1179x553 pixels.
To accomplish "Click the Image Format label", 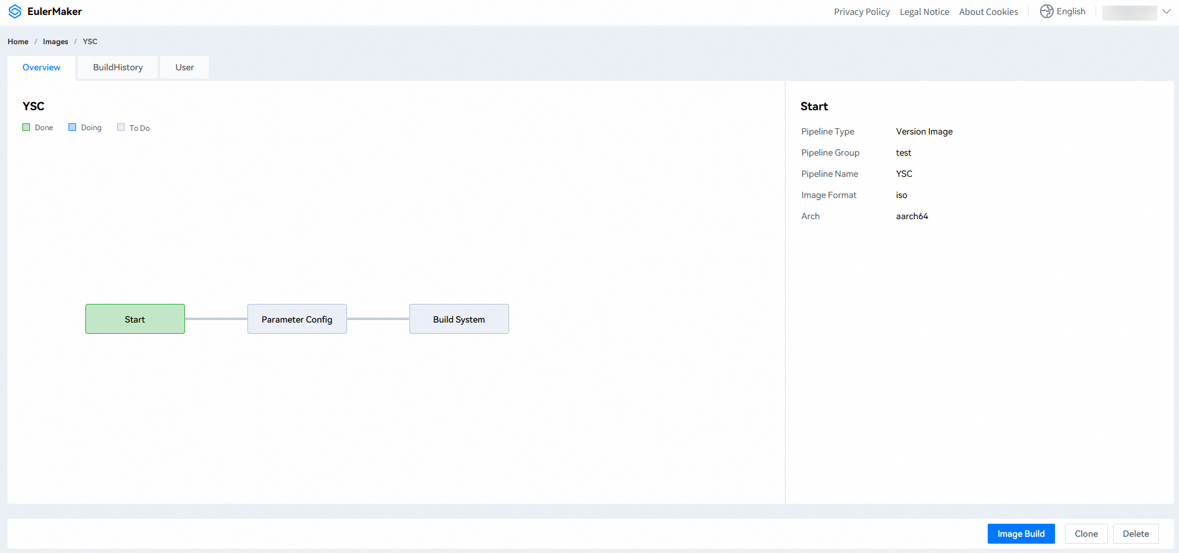I will 829,195.
